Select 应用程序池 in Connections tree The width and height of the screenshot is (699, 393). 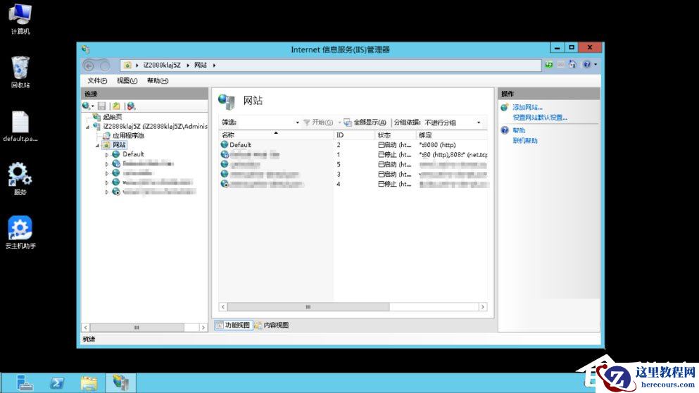(x=128, y=135)
